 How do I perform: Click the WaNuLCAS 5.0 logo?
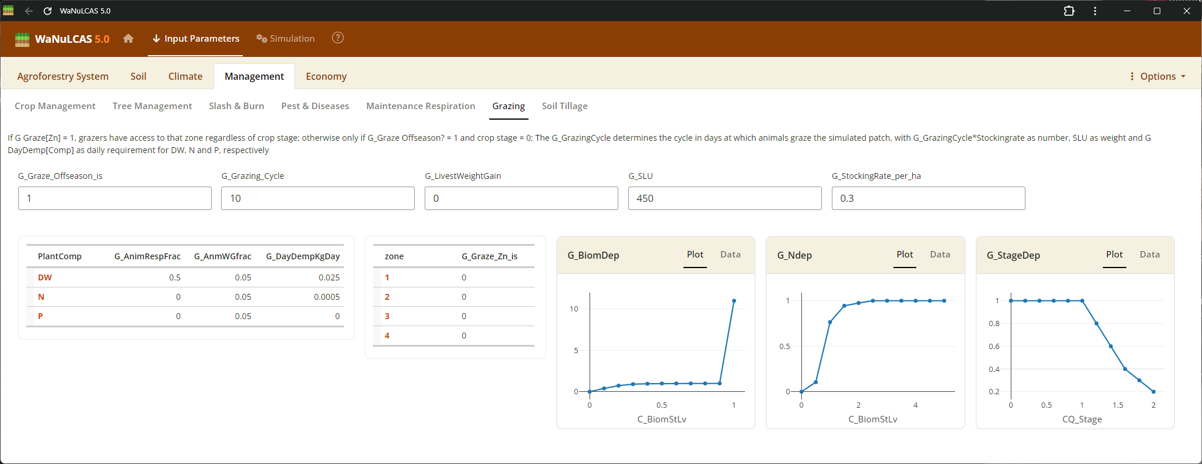coord(62,39)
